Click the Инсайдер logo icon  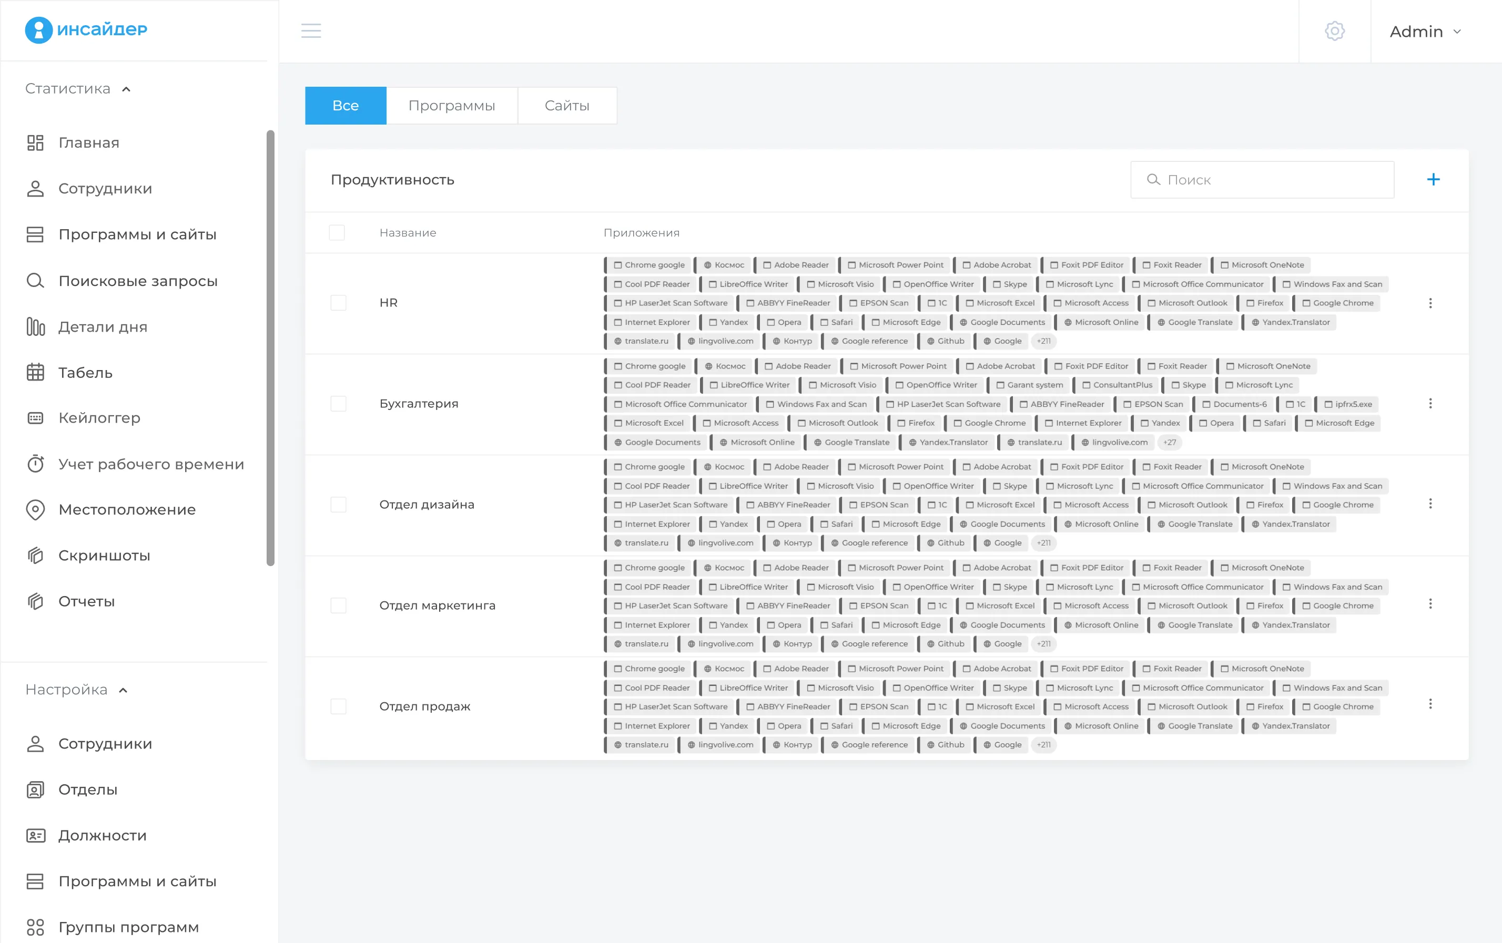tap(39, 29)
